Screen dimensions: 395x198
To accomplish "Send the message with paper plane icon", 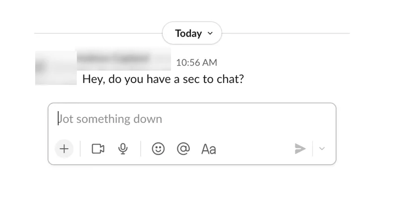I will click(300, 149).
